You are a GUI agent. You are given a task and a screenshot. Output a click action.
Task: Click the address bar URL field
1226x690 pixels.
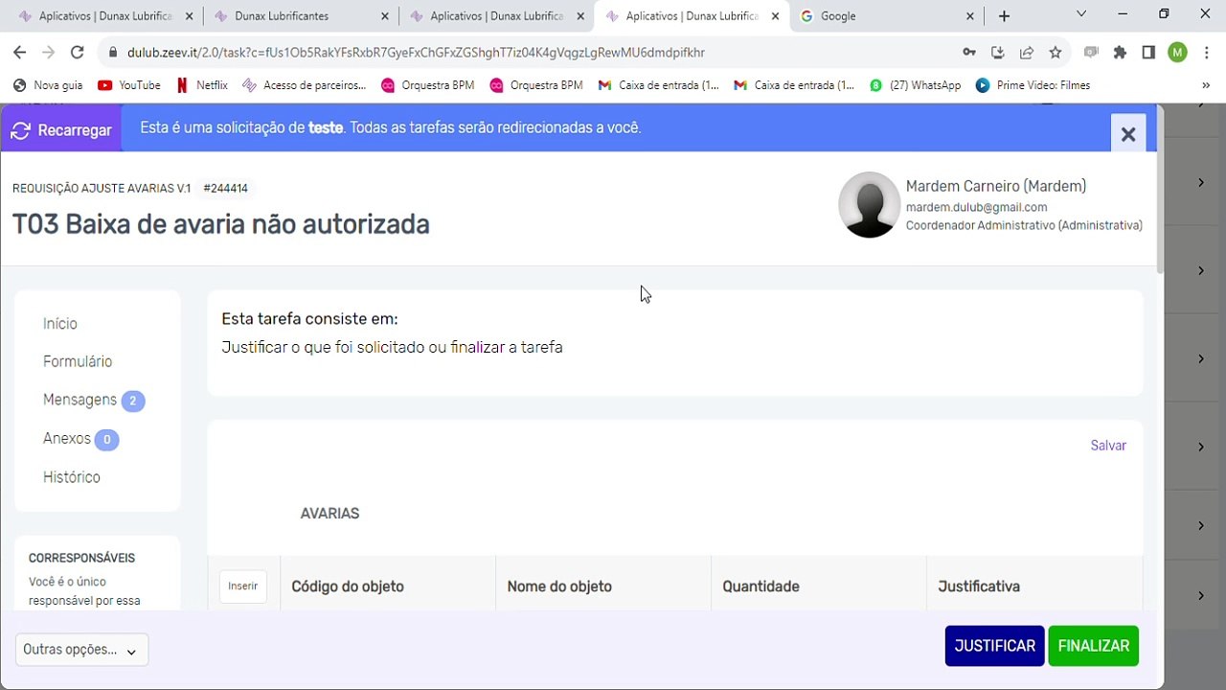coord(536,53)
